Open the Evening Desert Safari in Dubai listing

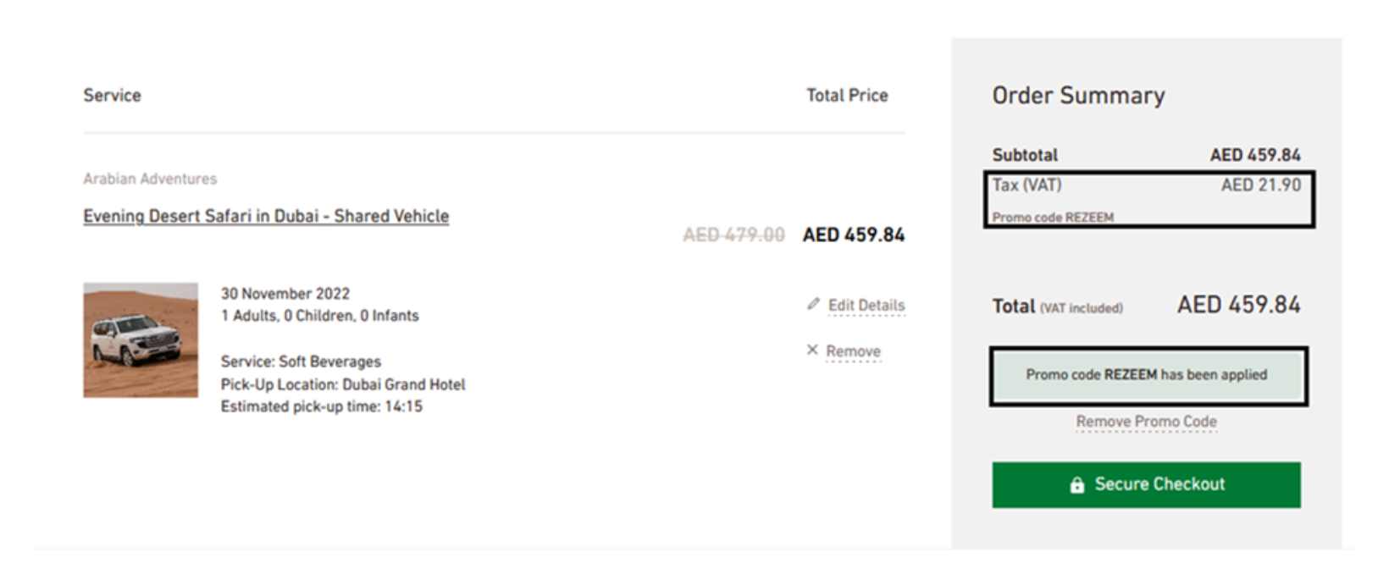pos(265,216)
